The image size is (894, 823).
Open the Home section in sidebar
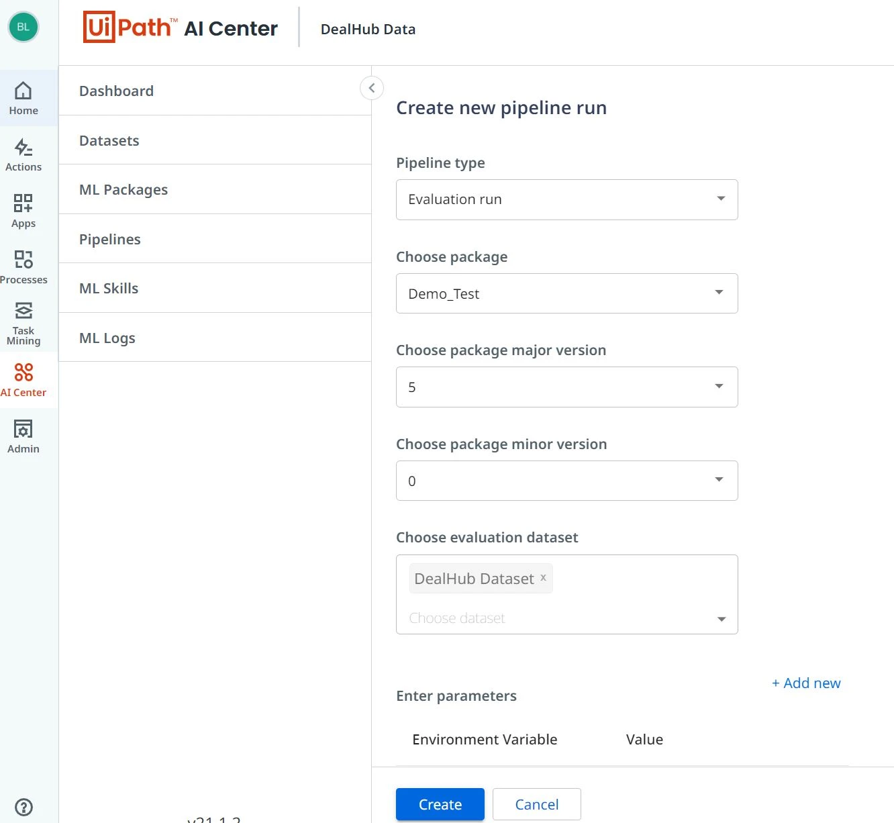click(23, 98)
